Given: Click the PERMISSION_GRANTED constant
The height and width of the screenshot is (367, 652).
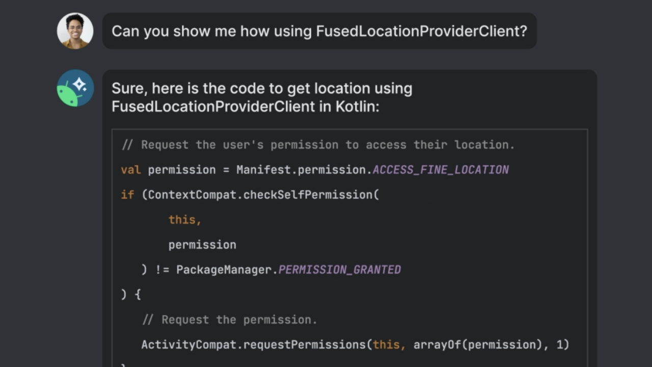Looking at the screenshot, I should 340,270.
